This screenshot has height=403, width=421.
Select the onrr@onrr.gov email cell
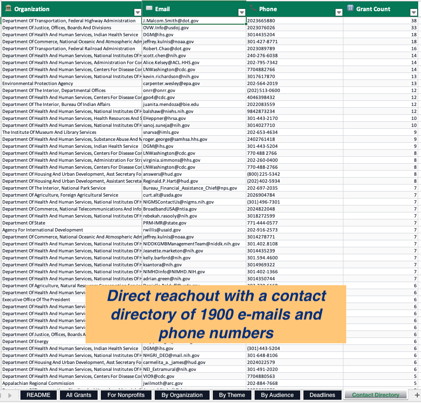(x=194, y=91)
